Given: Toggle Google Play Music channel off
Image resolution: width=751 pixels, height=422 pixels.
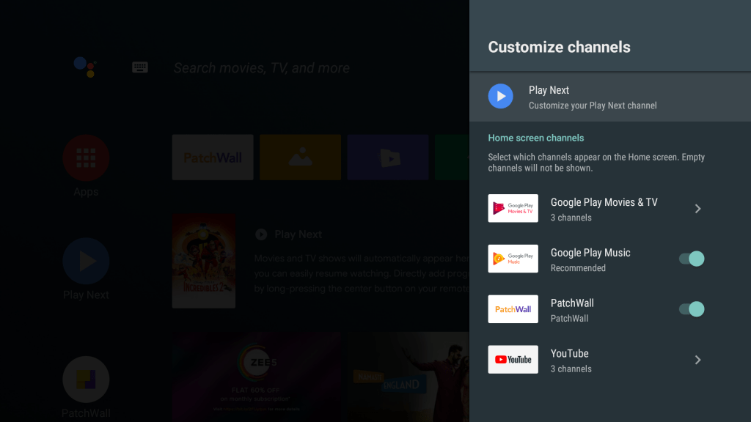Looking at the screenshot, I should pyautogui.click(x=692, y=259).
